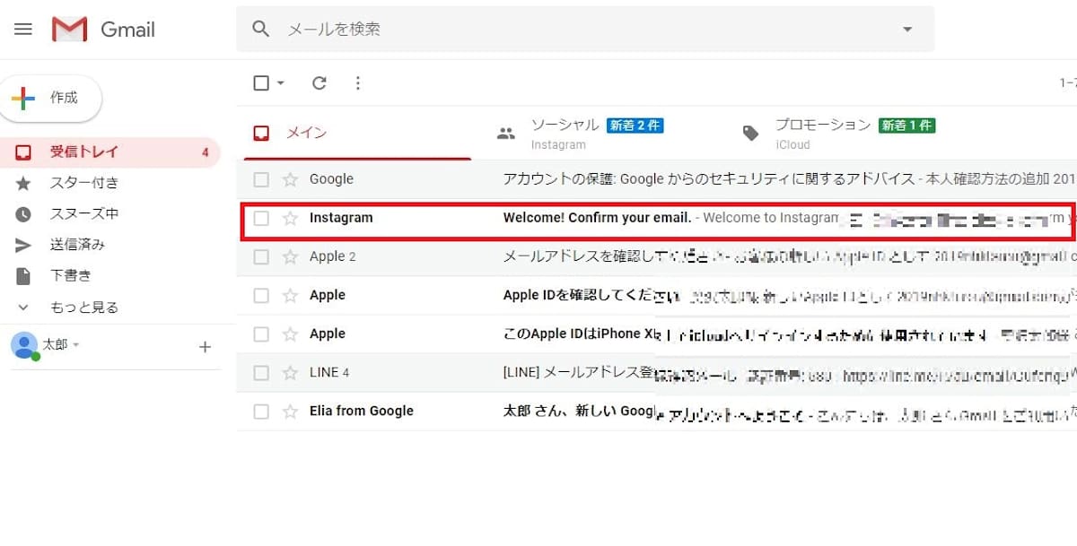Image resolution: width=1077 pixels, height=546 pixels.
Task: Open メールアドレスを確認 mail from Apple
Action: tap(657, 256)
